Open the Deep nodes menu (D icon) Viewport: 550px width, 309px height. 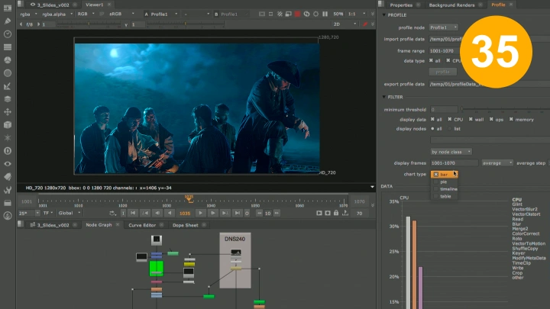coord(8,150)
